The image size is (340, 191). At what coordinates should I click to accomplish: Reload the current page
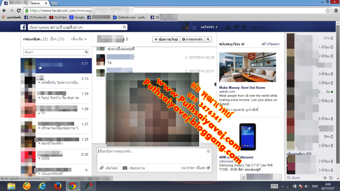(19, 10)
